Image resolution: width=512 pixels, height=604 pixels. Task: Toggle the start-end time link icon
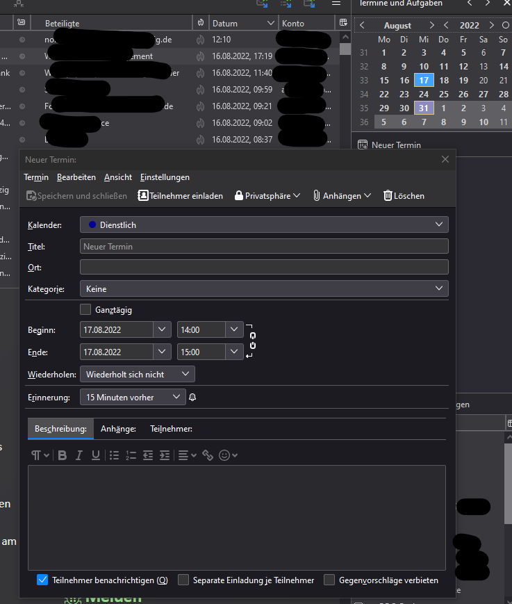(252, 341)
